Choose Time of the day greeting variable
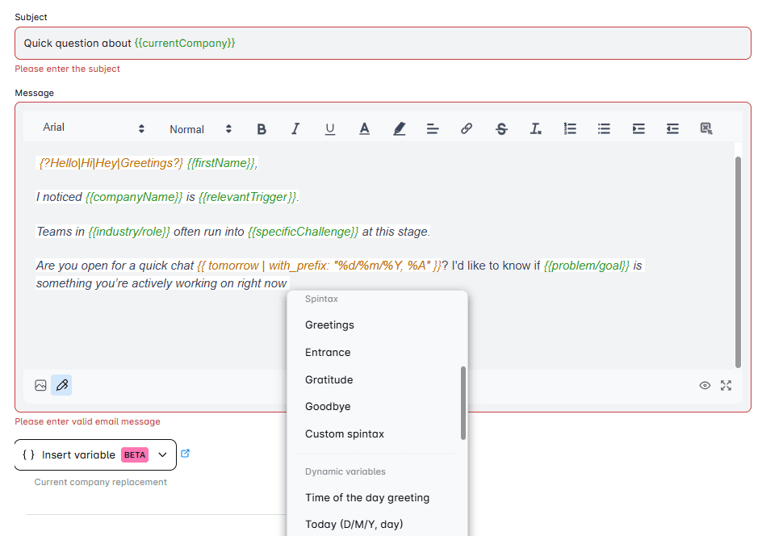 point(366,497)
